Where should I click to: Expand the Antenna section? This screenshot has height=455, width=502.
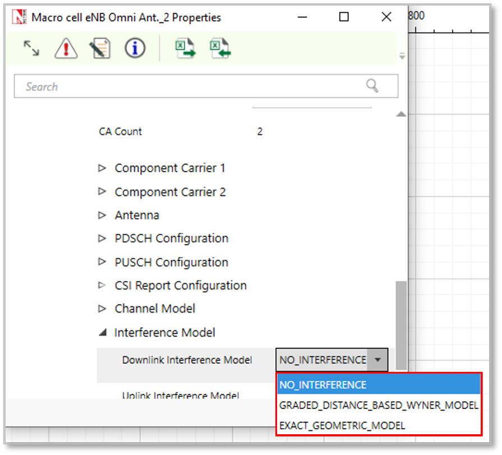(102, 215)
